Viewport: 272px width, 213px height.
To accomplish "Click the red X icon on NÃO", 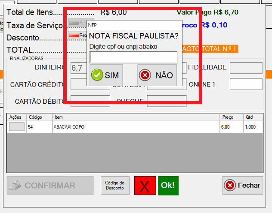I will 145,75.
